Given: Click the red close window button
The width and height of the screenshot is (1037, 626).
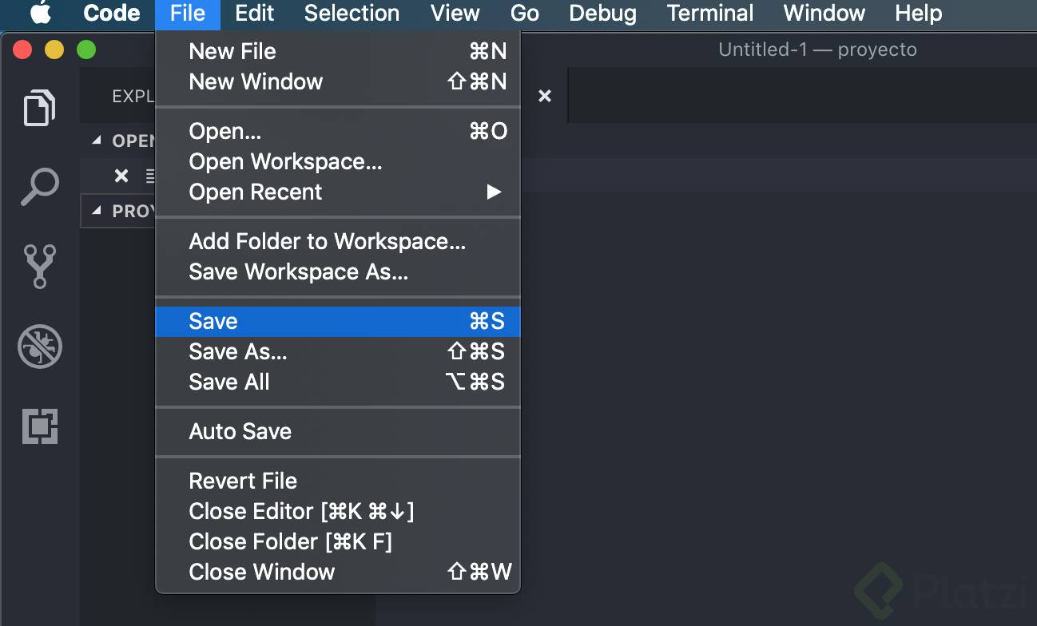Looking at the screenshot, I should tap(22, 50).
